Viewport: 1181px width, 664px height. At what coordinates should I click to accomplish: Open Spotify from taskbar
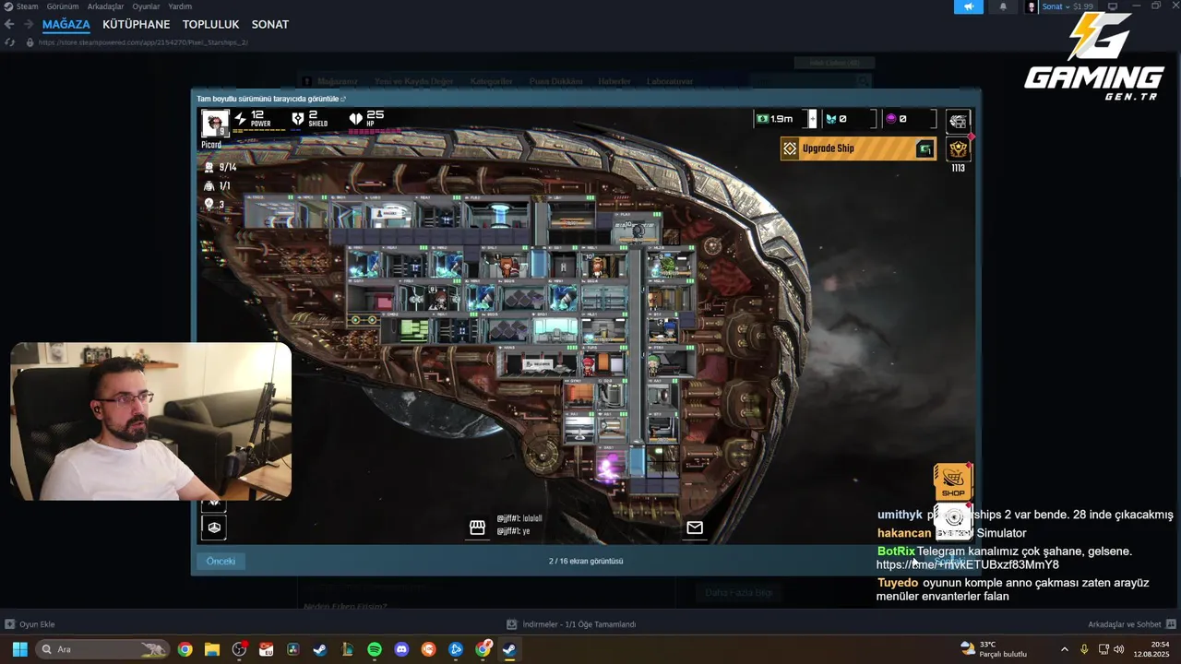coord(375,649)
